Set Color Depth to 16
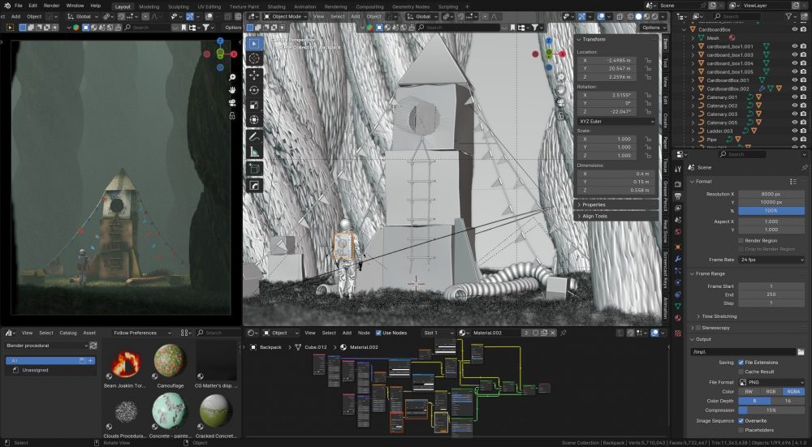812x447 pixels. pyautogui.click(x=788, y=401)
